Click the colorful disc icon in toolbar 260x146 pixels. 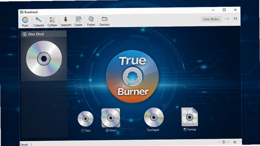tap(25, 20)
